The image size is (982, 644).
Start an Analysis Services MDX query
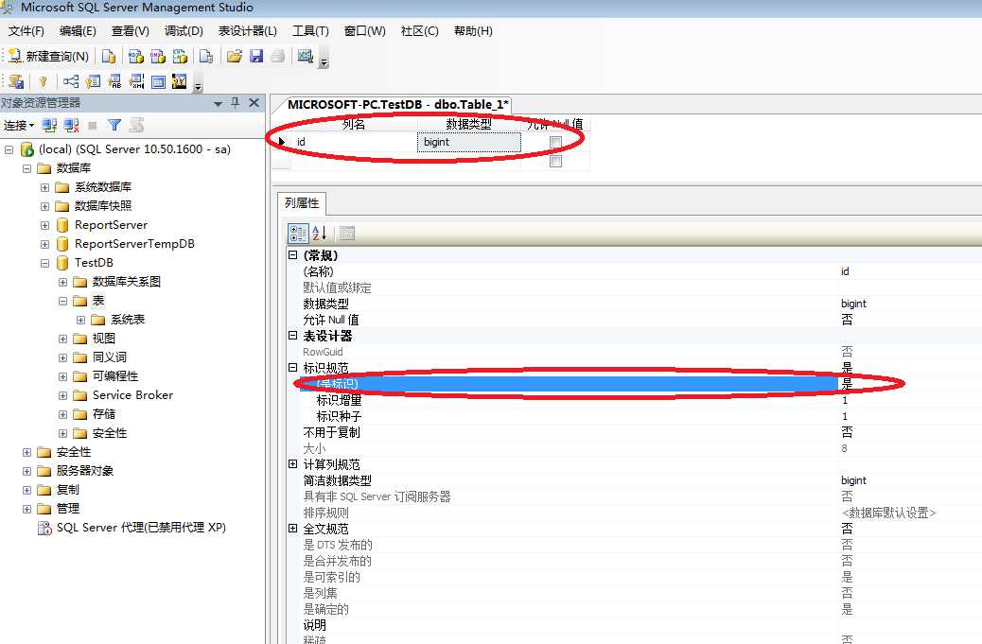click(136, 57)
